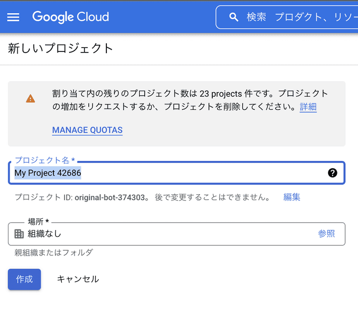Click the organization building icon
The width and height of the screenshot is (358, 312).
point(19,234)
